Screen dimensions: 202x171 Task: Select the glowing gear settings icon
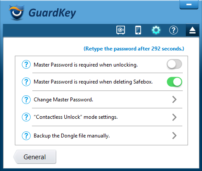(156, 30)
